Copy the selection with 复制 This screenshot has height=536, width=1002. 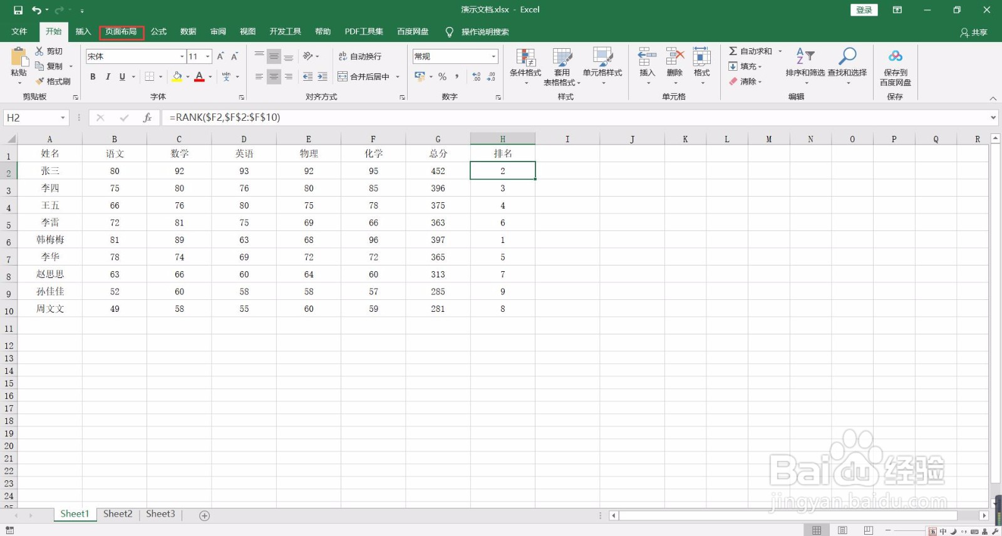(49, 66)
